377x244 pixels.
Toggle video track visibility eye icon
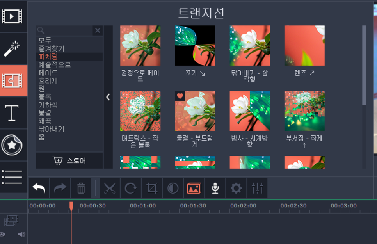[x=3, y=234]
